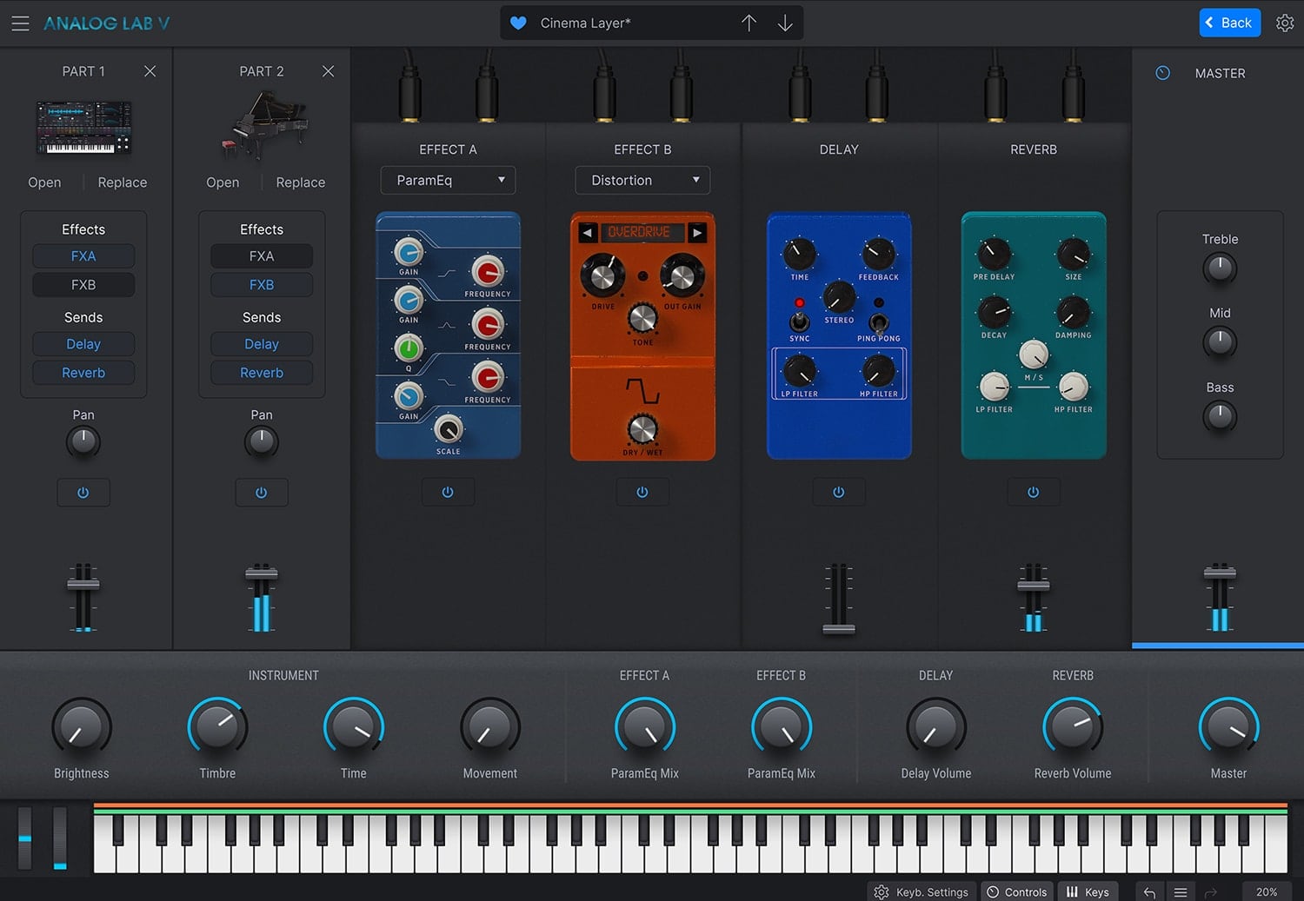The height and width of the screenshot is (901, 1304).
Task: Toggle FXB for Part 2
Action: tap(262, 285)
